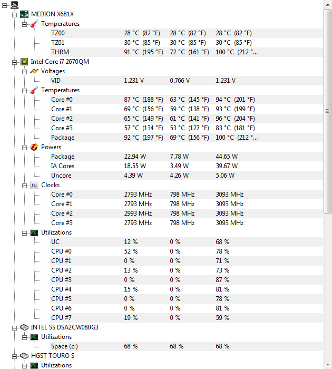Click the HGST TOURO S drive icon
This screenshot has height=369, width=332.
coord(24,356)
